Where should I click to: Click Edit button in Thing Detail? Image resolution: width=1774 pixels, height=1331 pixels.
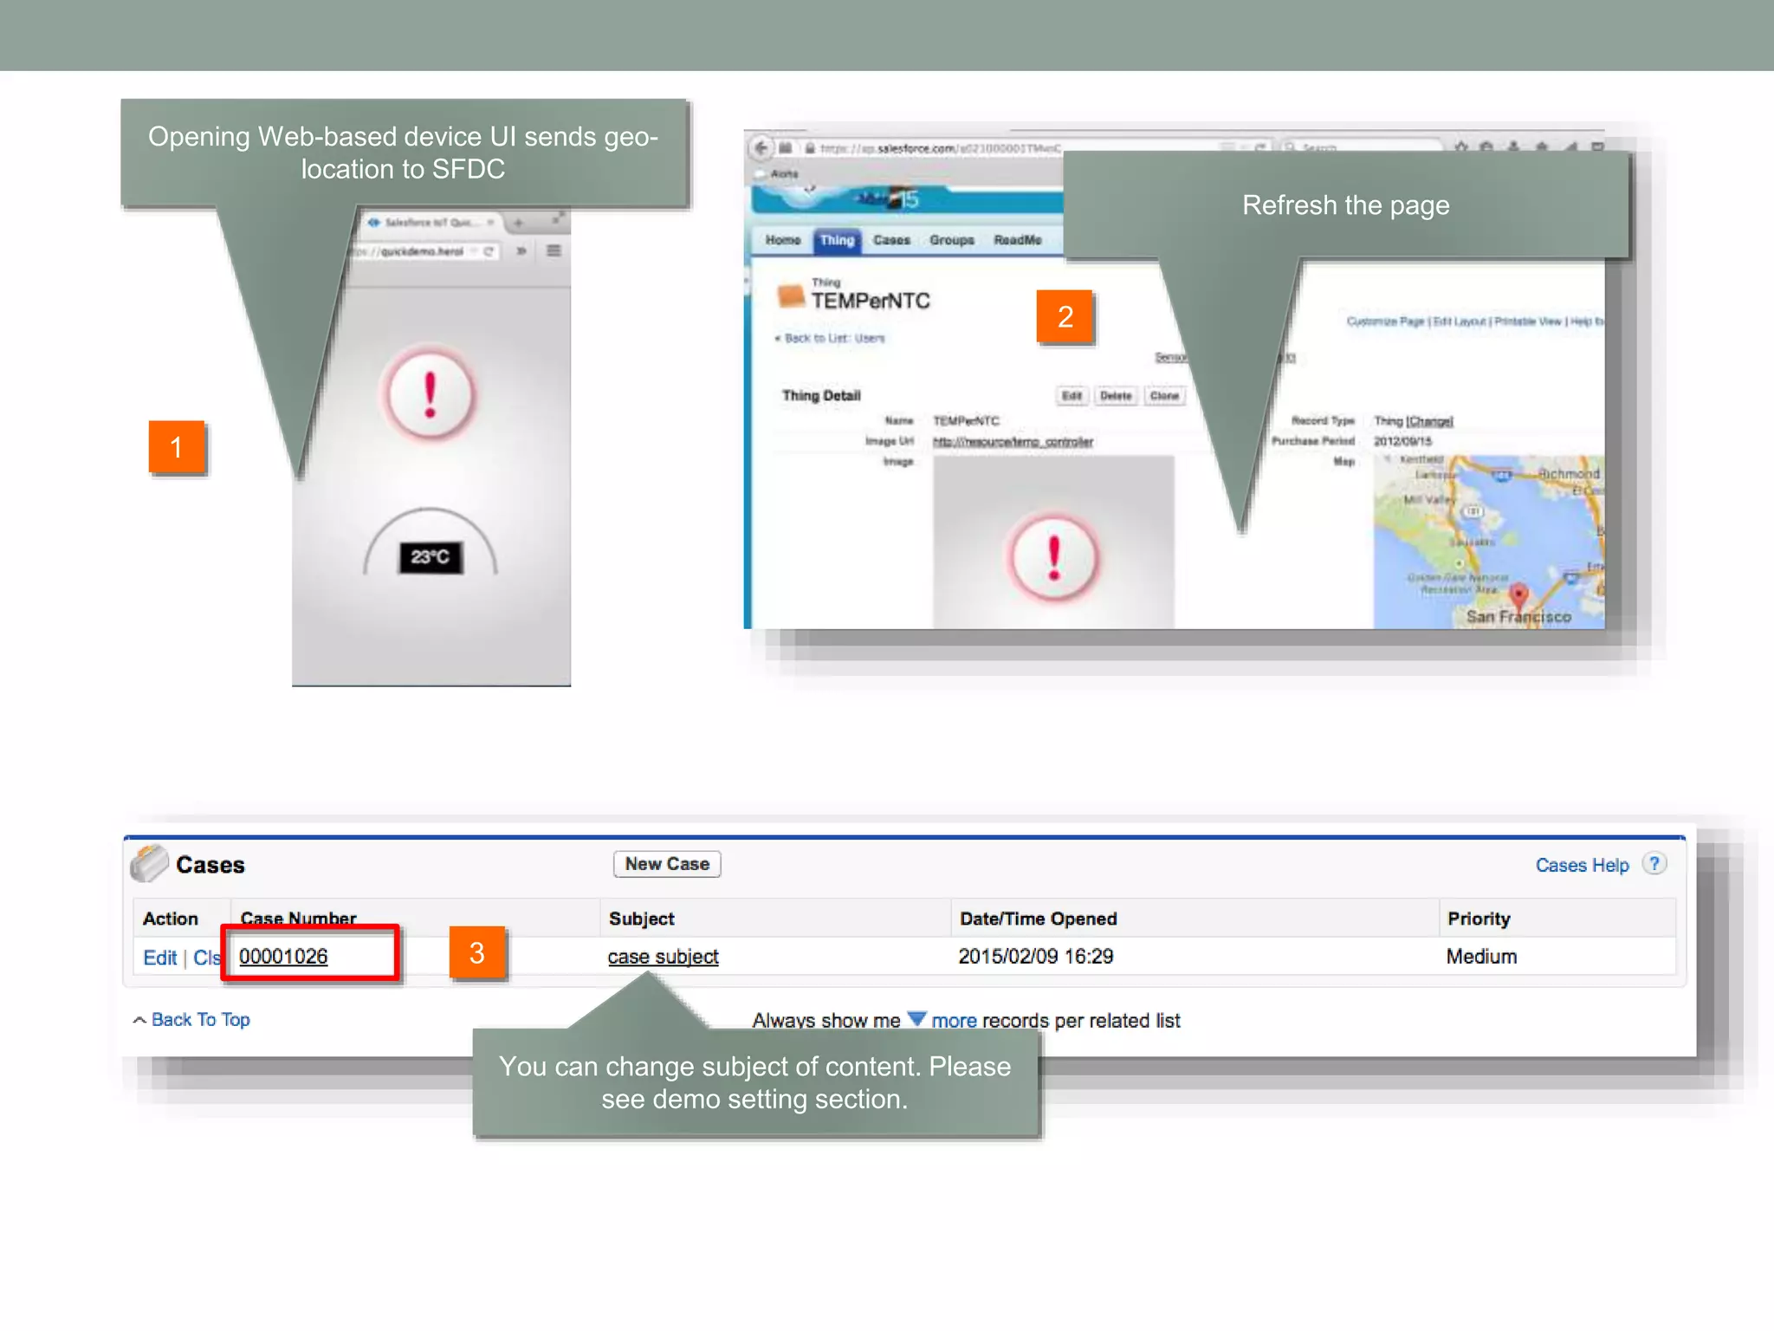(1072, 396)
